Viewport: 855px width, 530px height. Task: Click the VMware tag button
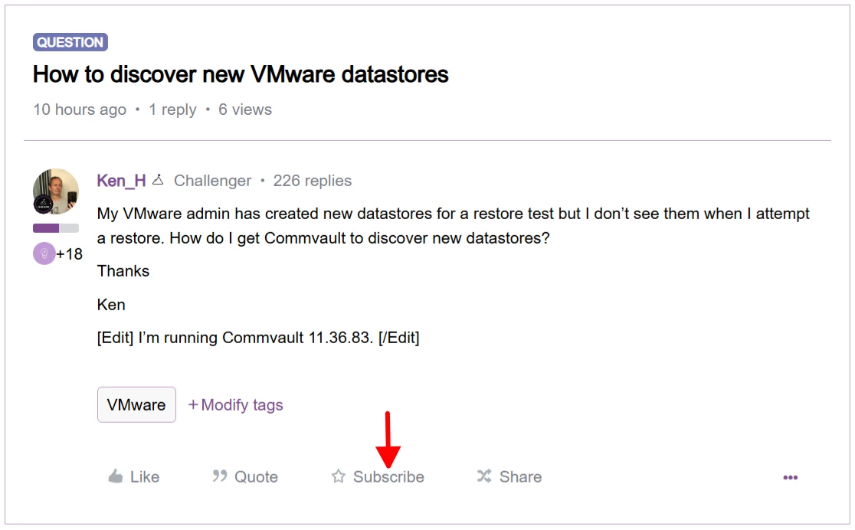pyautogui.click(x=136, y=404)
